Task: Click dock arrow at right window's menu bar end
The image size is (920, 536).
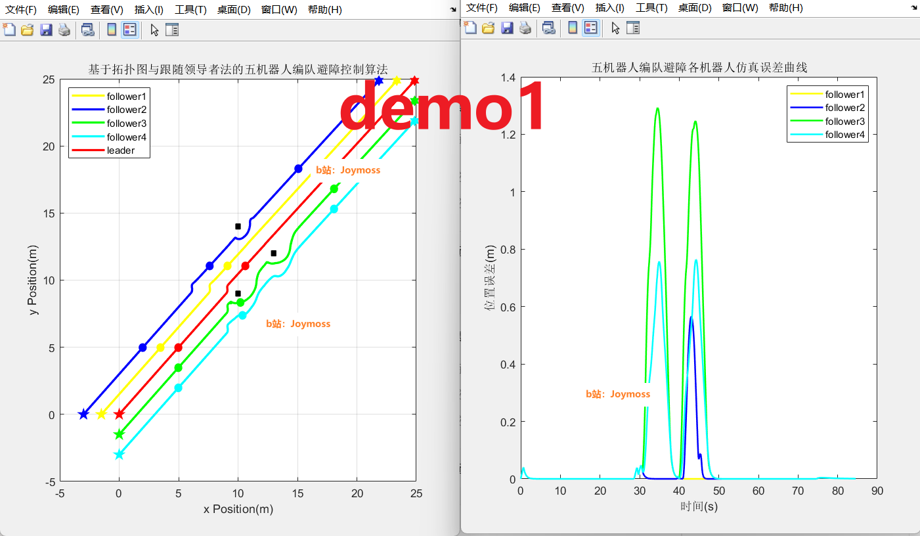Action: pos(914,8)
